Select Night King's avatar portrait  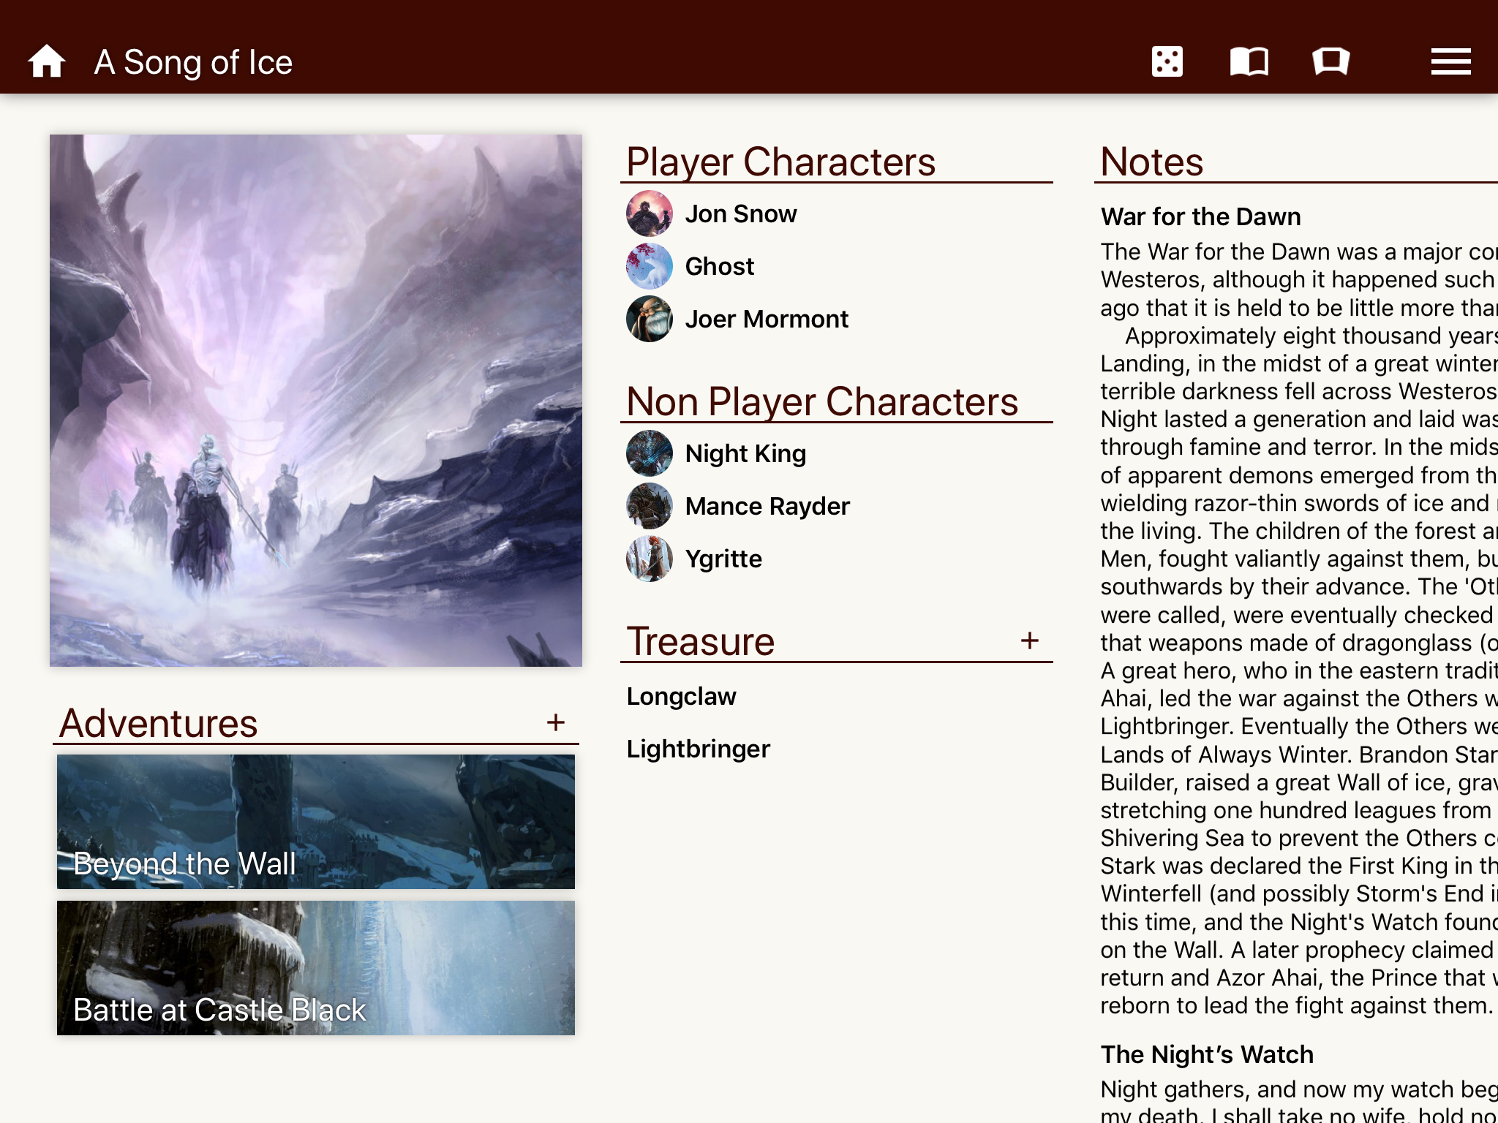tap(649, 453)
